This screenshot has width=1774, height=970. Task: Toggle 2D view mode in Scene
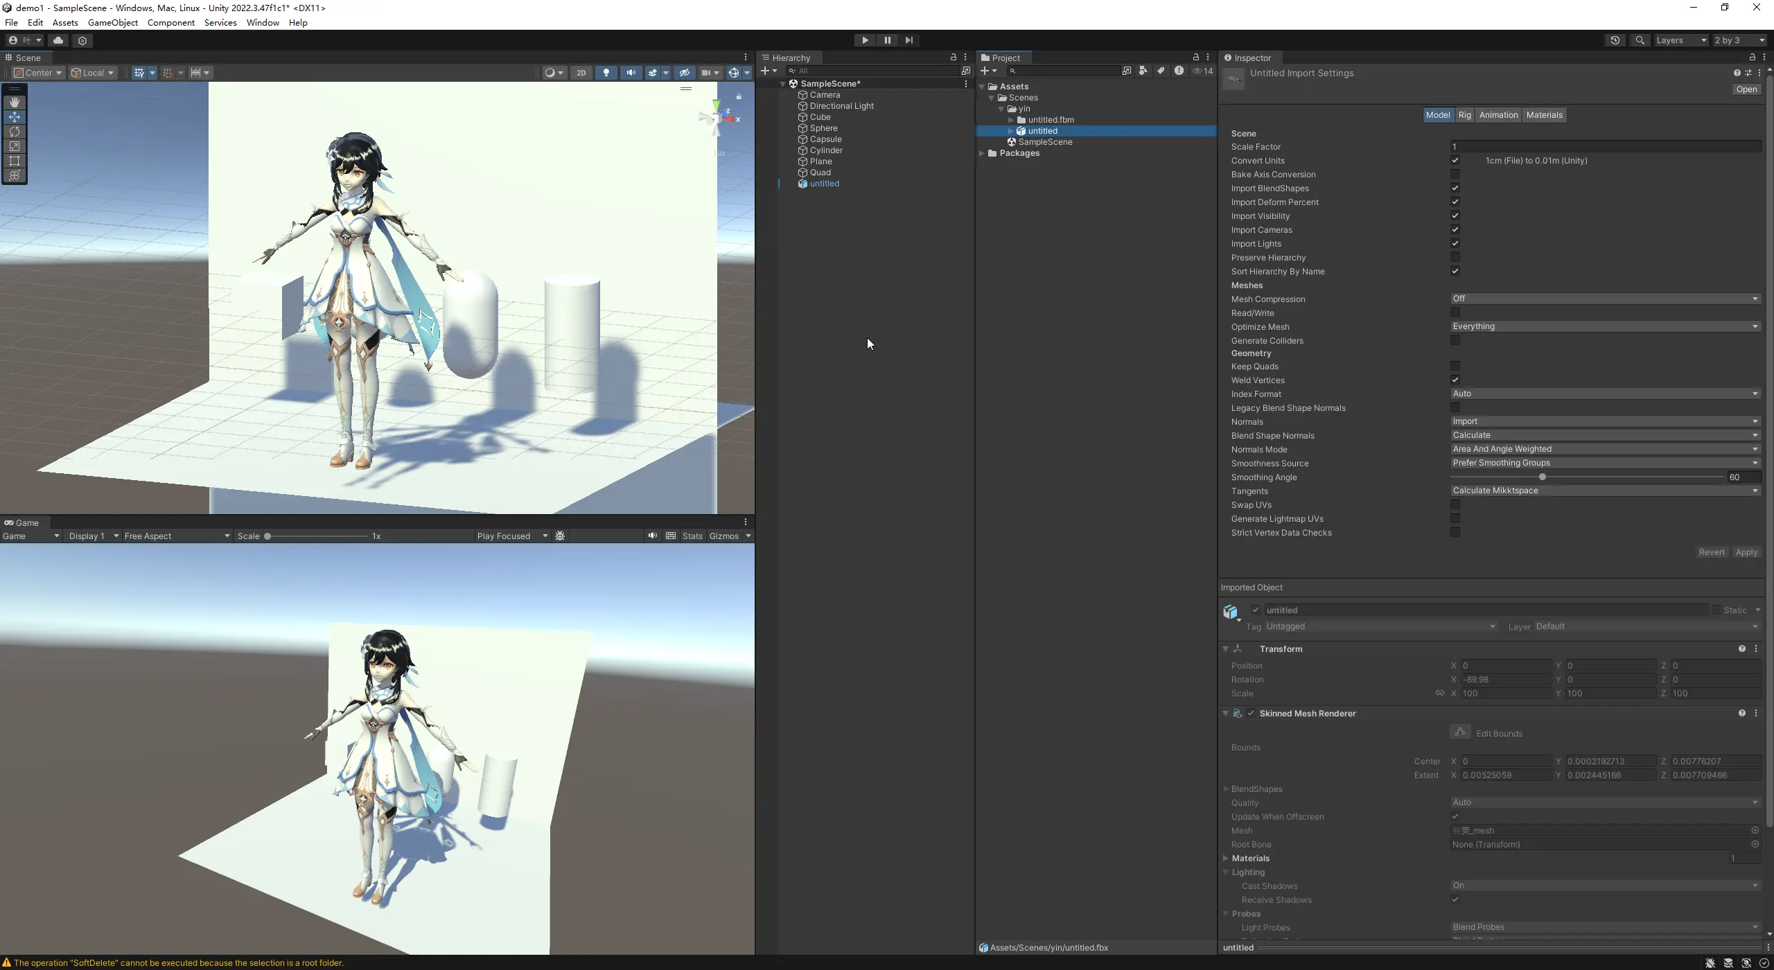pyautogui.click(x=581, y=73)
